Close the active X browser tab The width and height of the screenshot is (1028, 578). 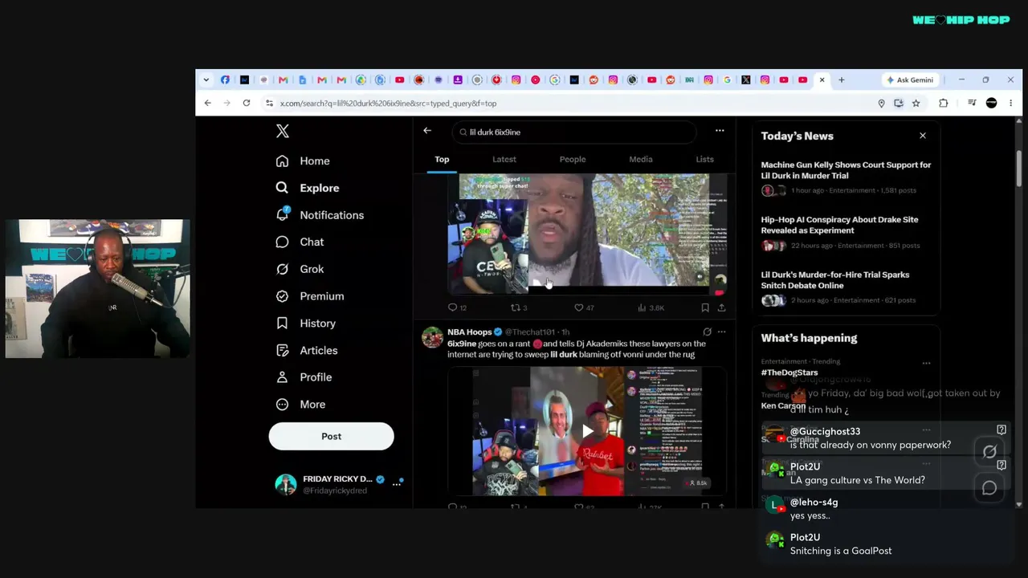(822, 79)
